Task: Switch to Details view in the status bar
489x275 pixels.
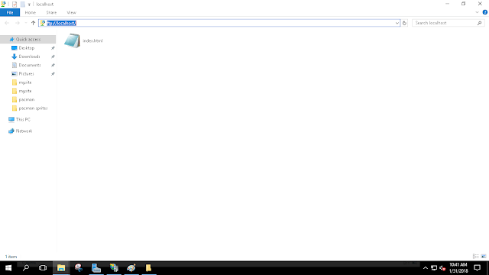Action: 475,257
